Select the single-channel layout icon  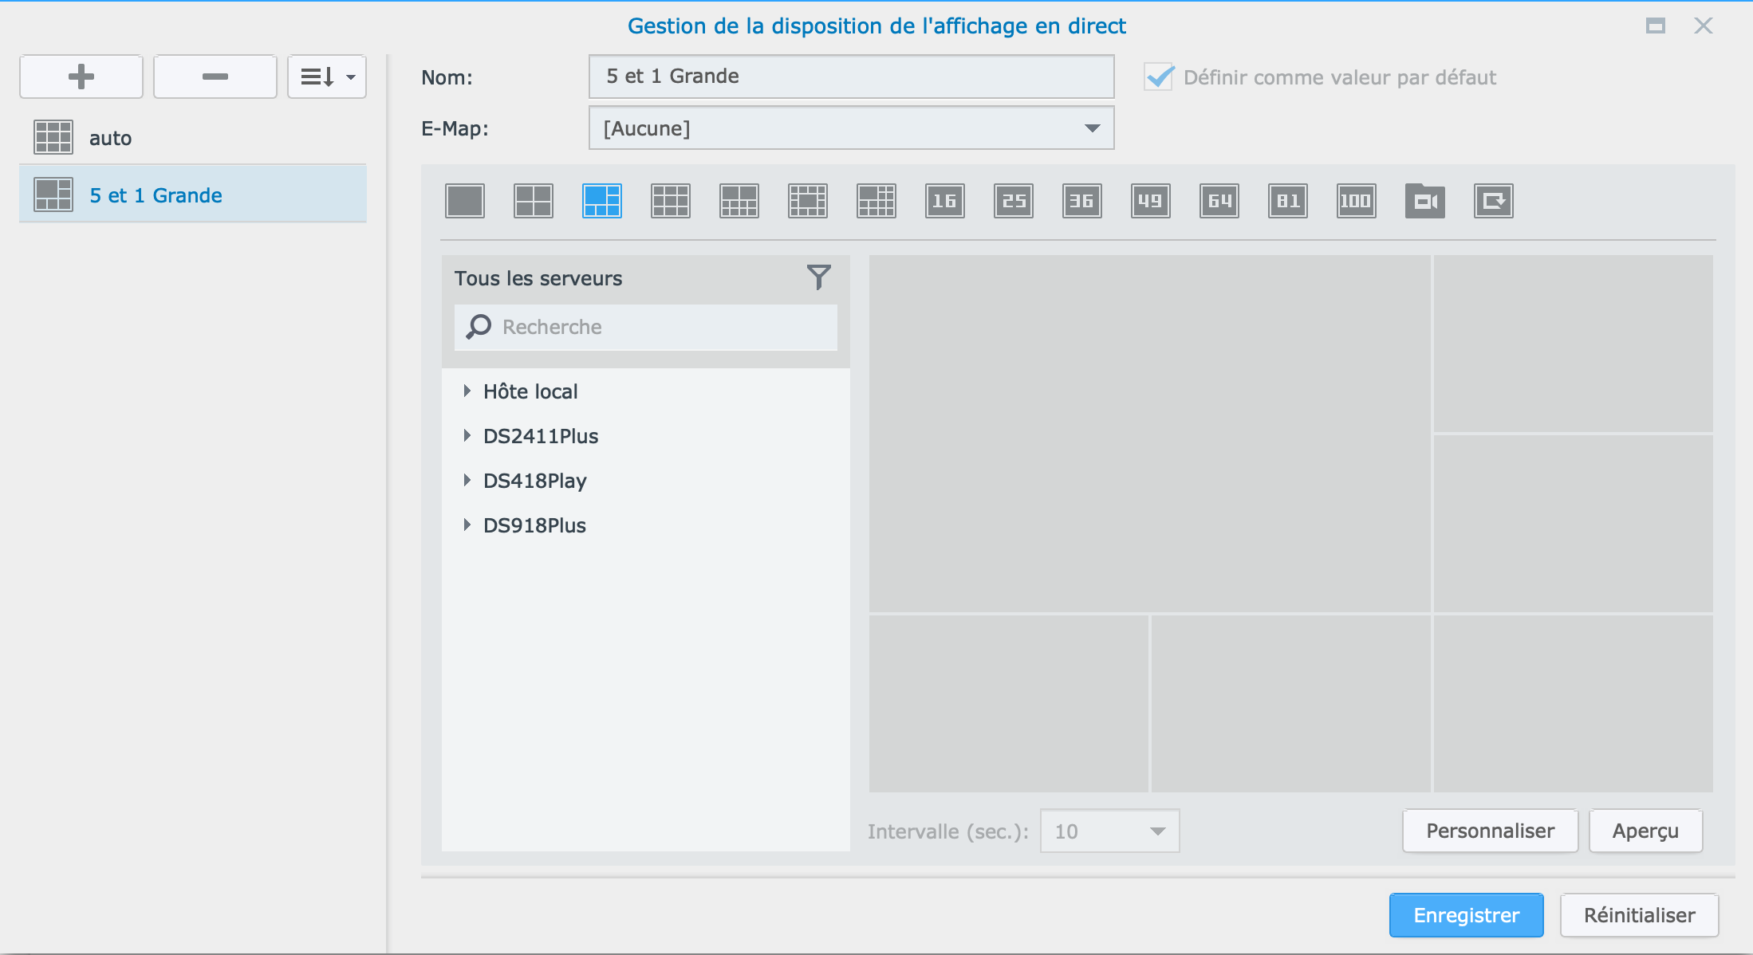[x=465, y=201]
